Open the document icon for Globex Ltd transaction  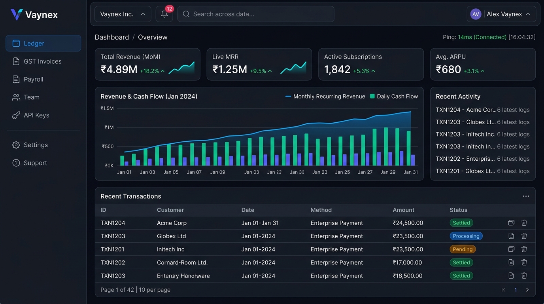(511, 236)
